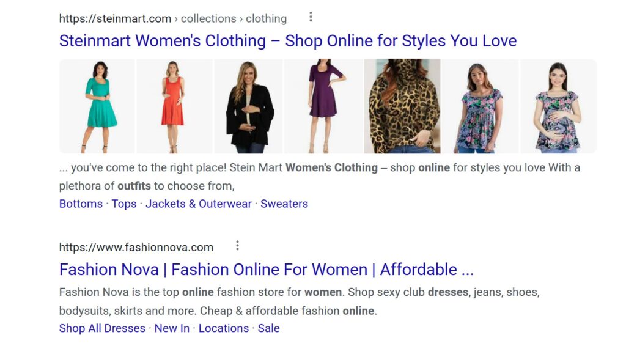Open the leopard print top thumbnail
This screenshot has height=346, width=626.
pos(402,106)
